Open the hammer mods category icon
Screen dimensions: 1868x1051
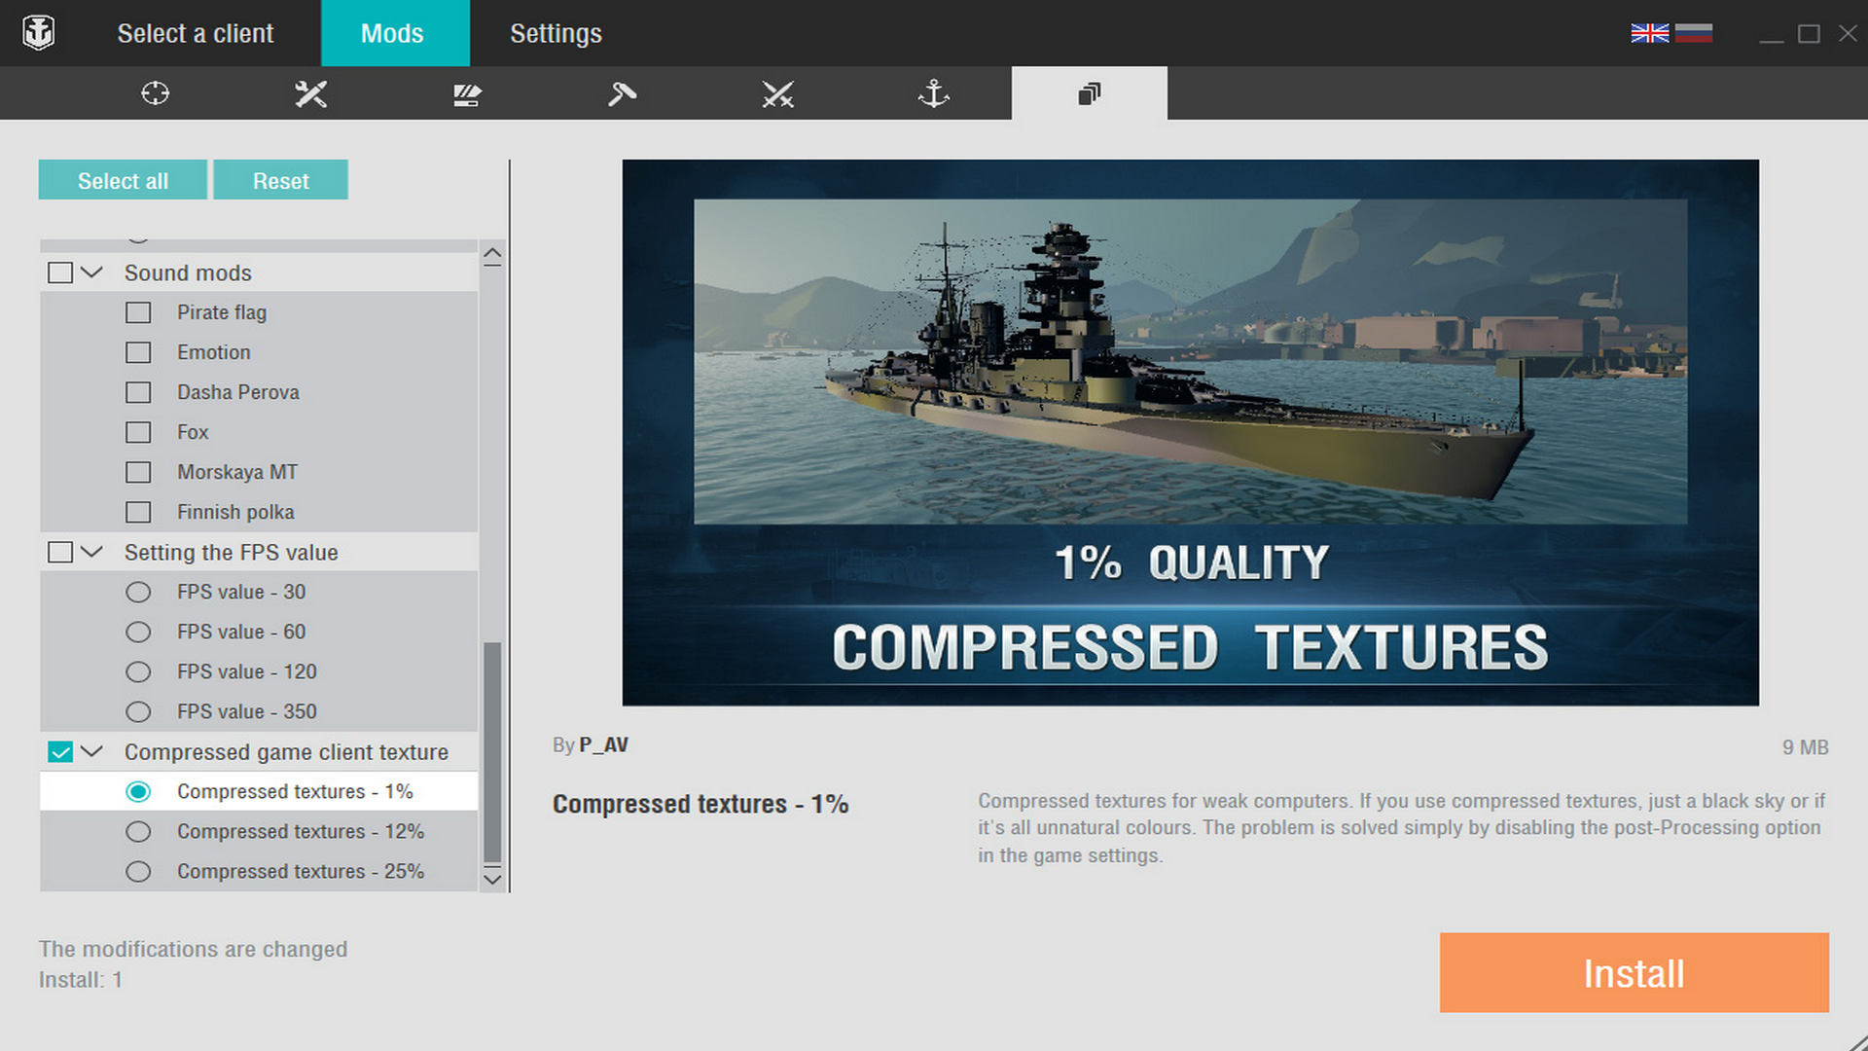click(x=622, y=93)
